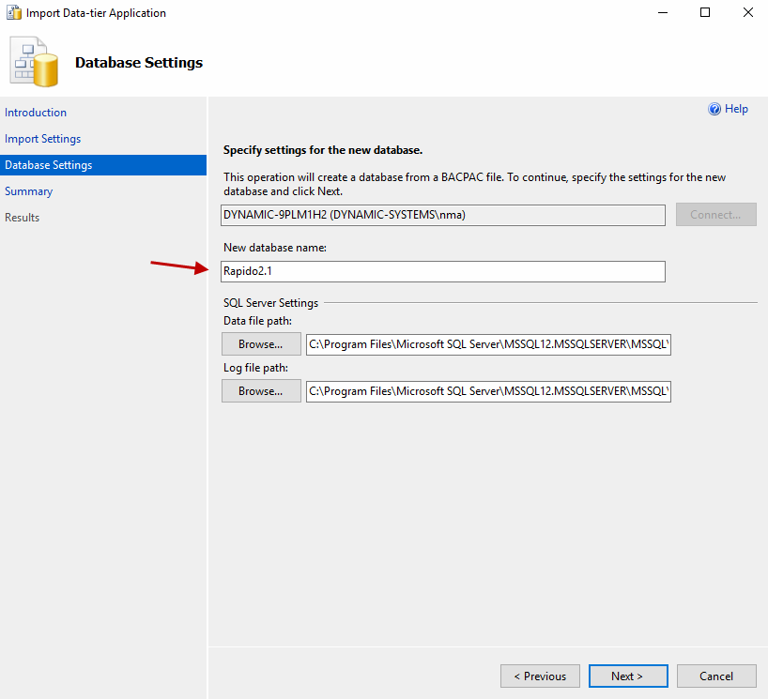Viewport: 768px width, 699px height.
Task: Click the Data file path text box
Action: pos(487,344)
